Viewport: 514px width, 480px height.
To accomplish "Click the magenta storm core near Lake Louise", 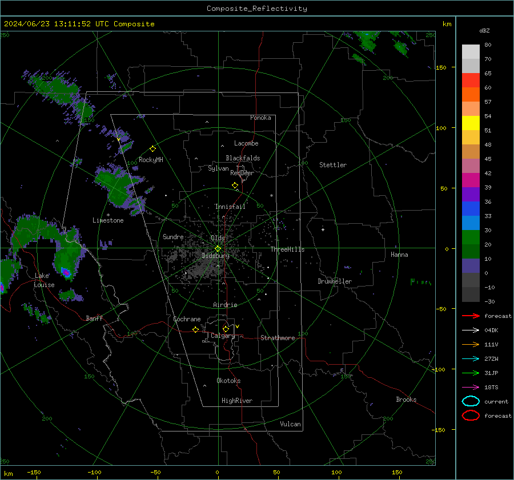I will pos(66,272).
